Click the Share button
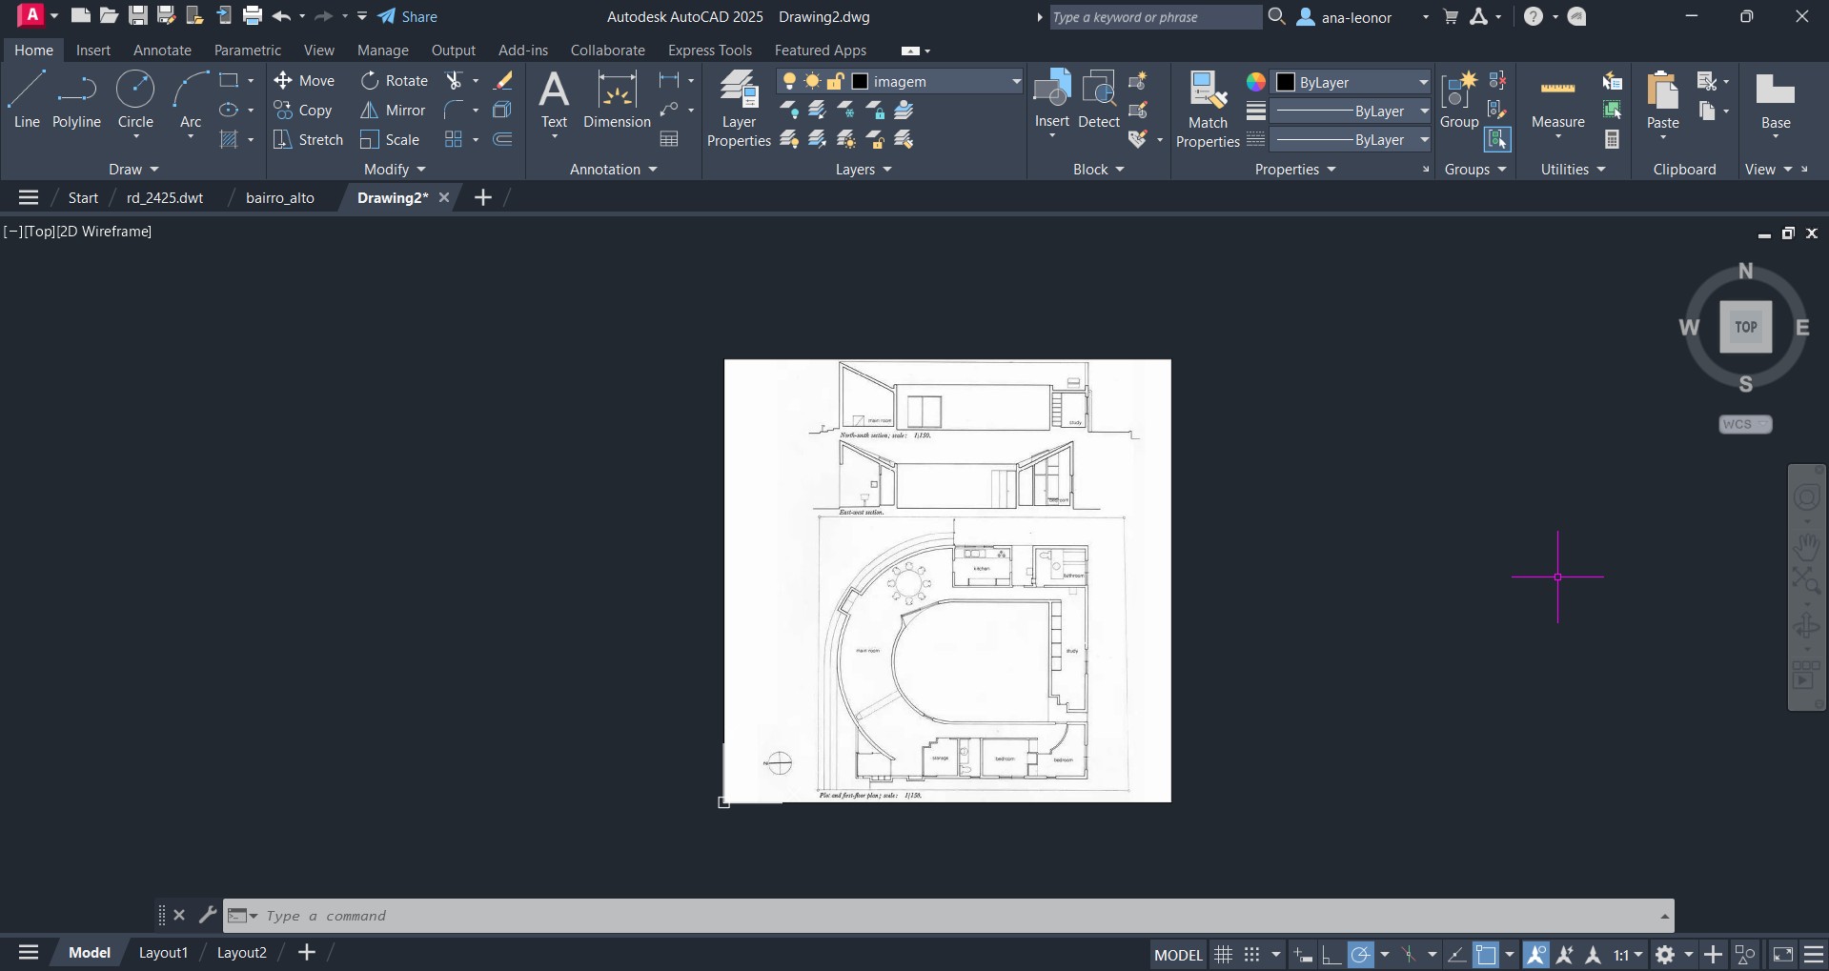 pos(407,16)
